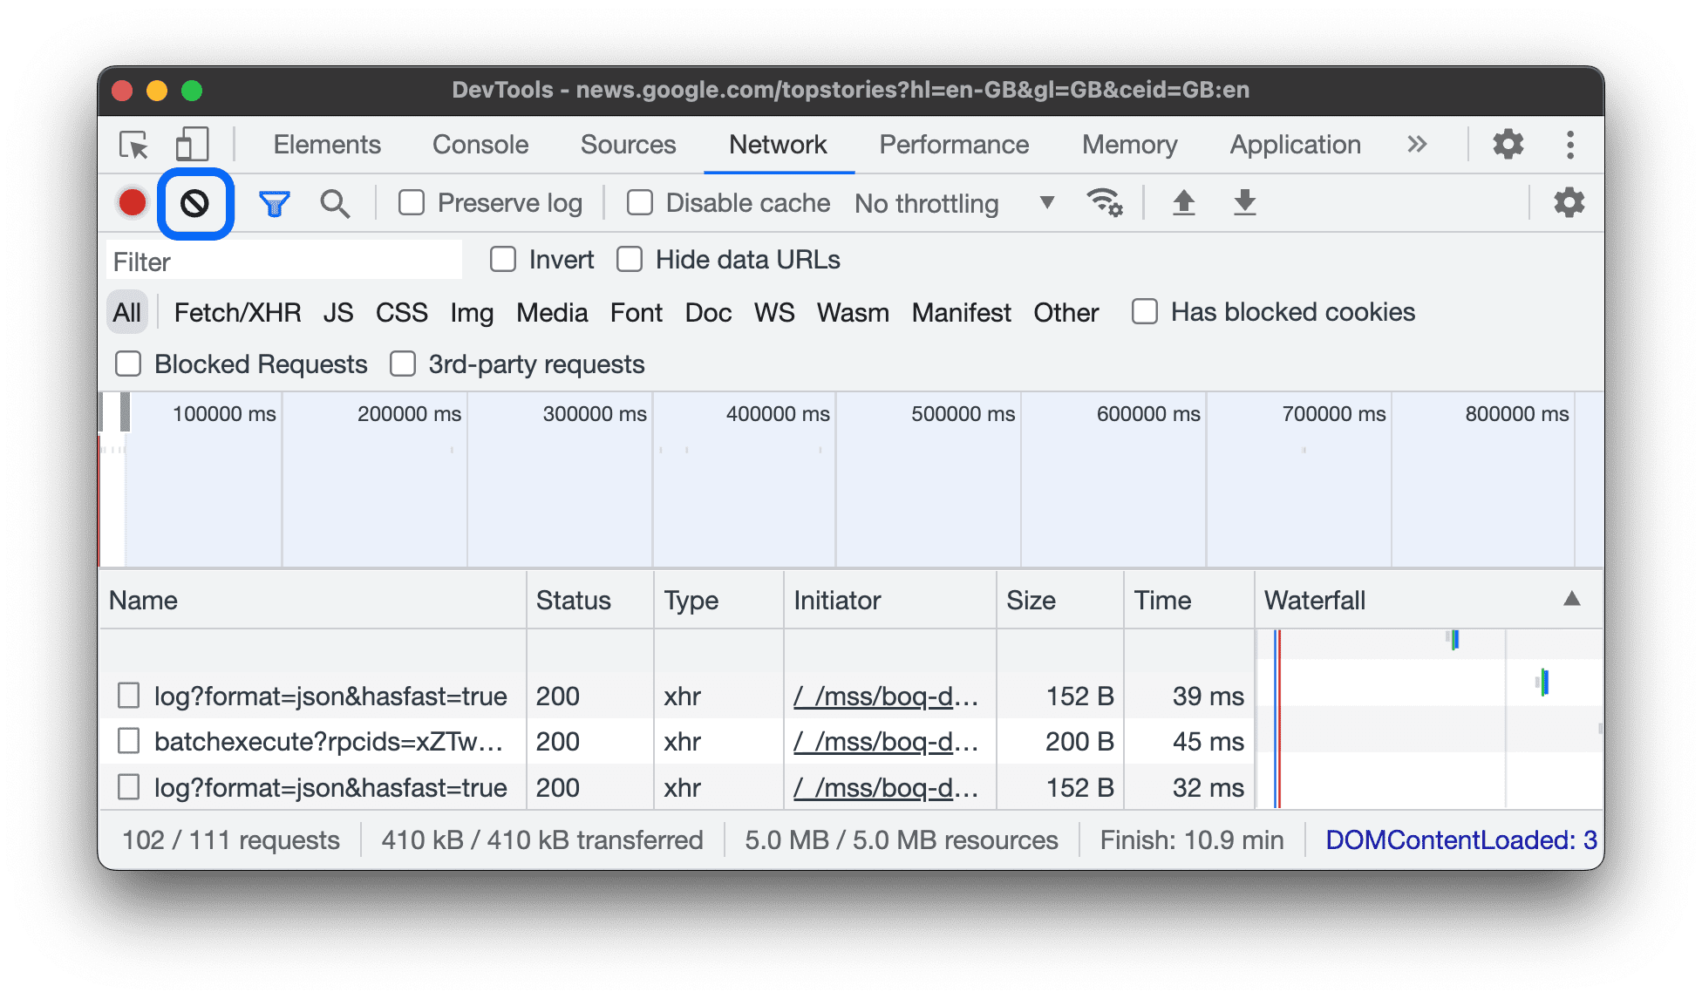Select the JS request type filter
The image size is (1702, 999).
click(337, 313)
